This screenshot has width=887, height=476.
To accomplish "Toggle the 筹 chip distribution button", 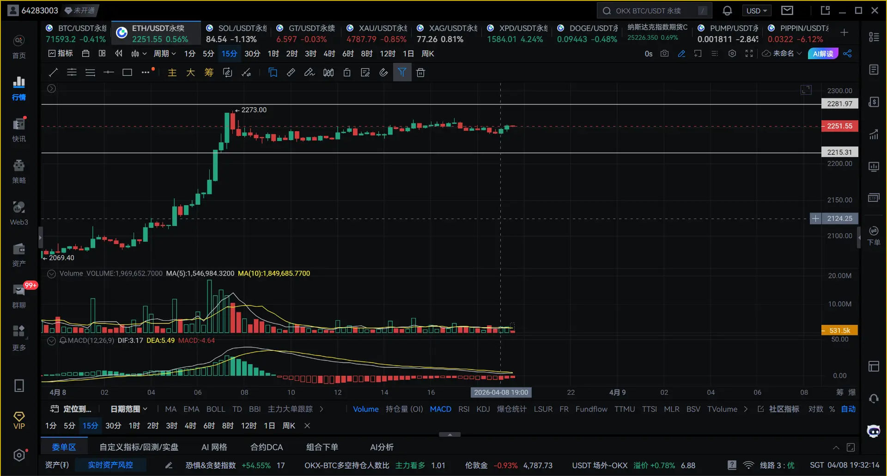I will 209,73.
